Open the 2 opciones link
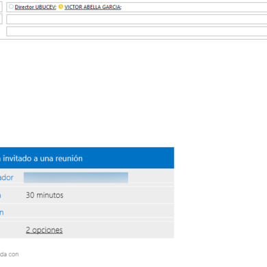The image size is (267, 267). click(x=44, y=230)
